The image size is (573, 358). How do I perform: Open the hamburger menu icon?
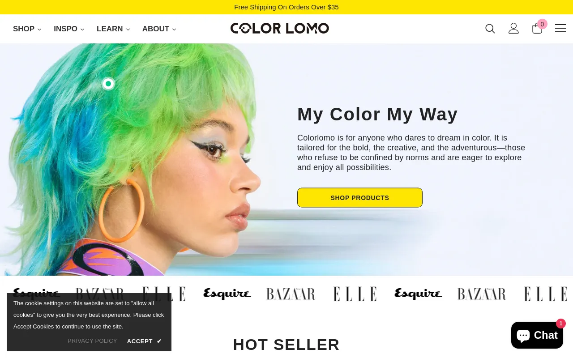pos(560,28)
